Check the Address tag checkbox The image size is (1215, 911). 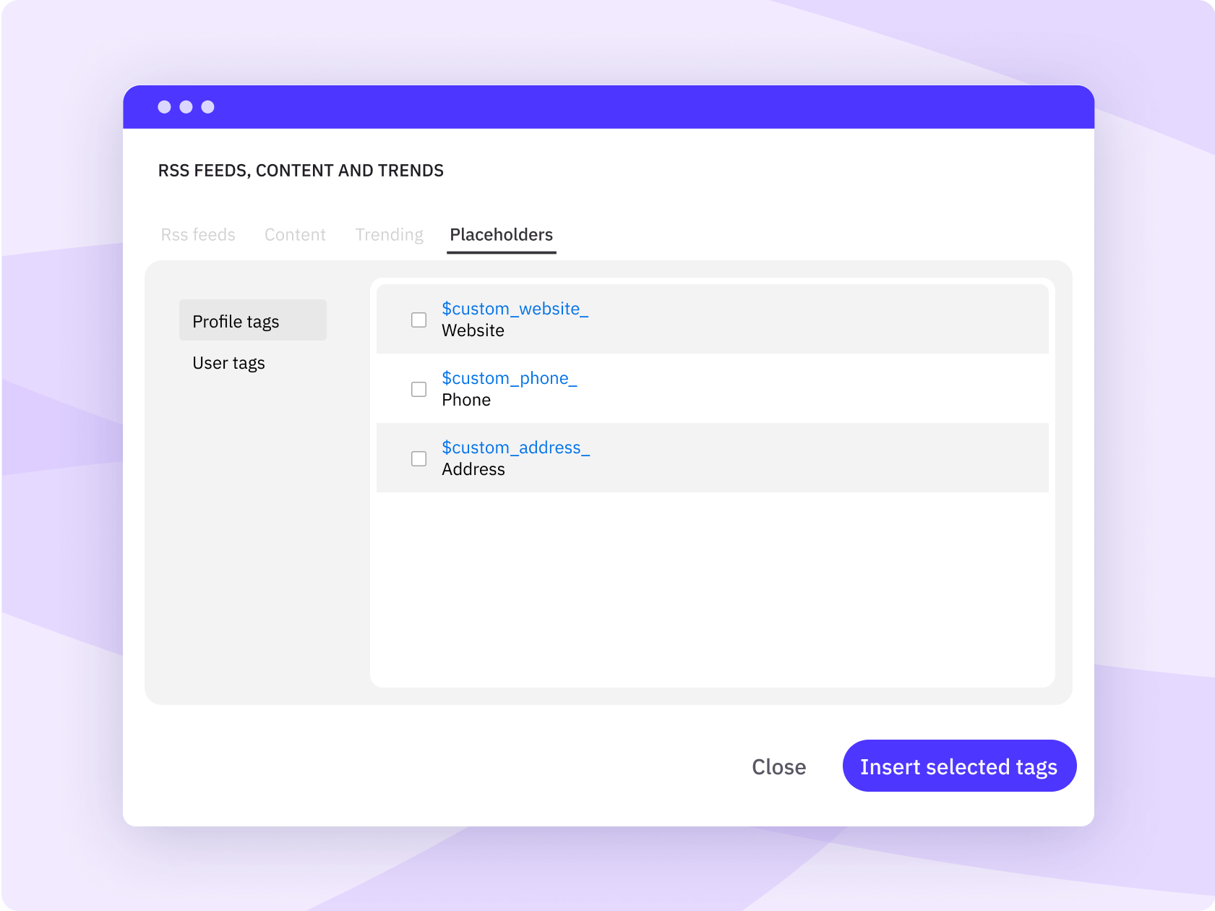click(418, 458)
